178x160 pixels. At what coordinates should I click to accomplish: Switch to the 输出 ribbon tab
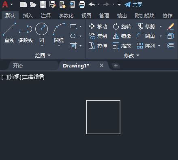(x=122, y=16)
